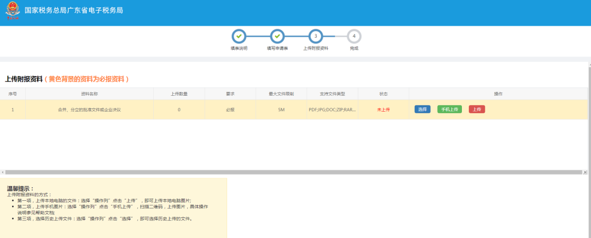Click the 序号 column header
Viewport: 591px width, 238px height.
point(13,94)
